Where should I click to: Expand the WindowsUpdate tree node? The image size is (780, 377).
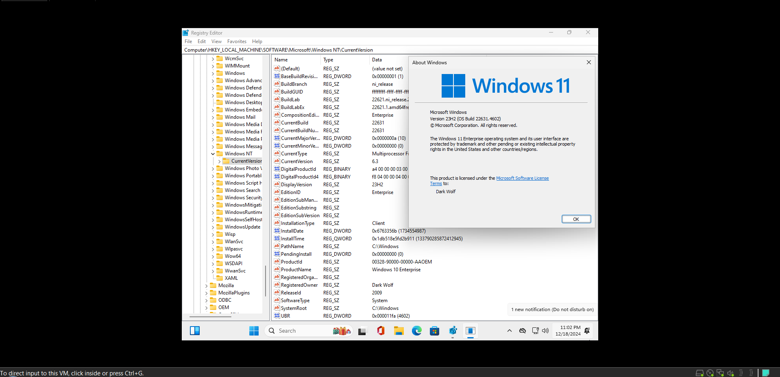213,227
